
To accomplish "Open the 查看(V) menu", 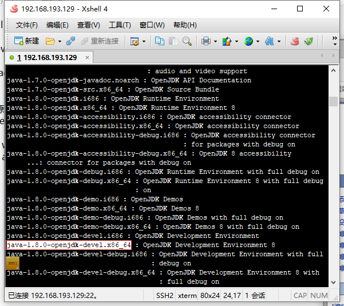I will click(88, 25).
